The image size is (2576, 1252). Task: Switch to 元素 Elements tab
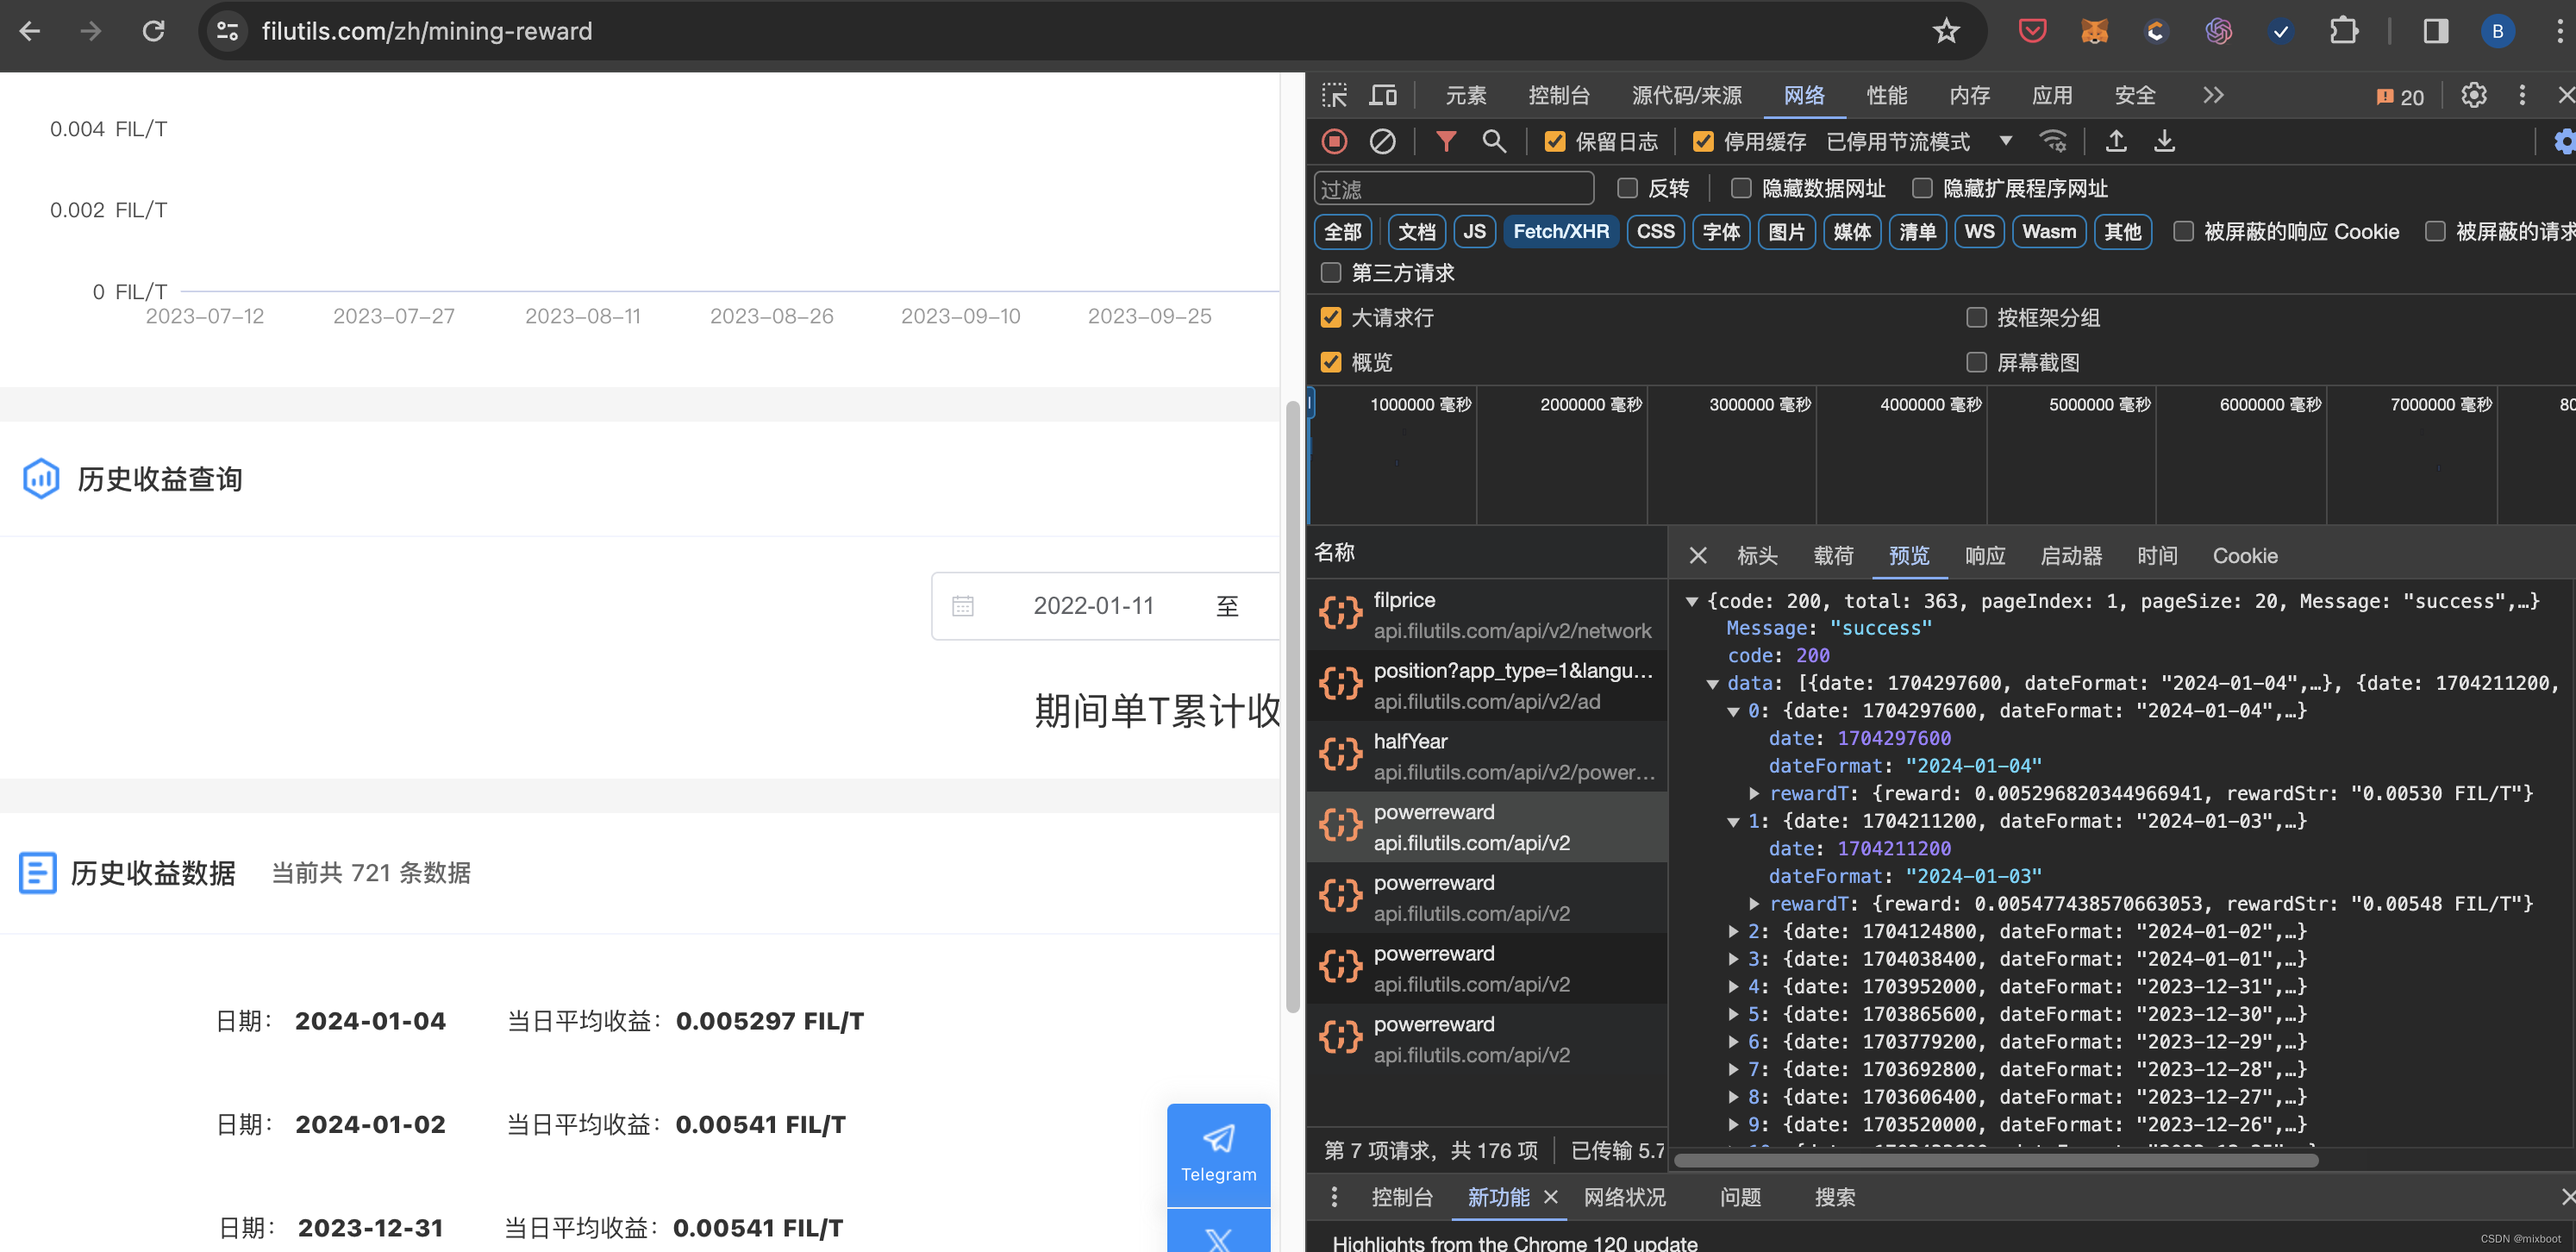tap(1465, 95)
